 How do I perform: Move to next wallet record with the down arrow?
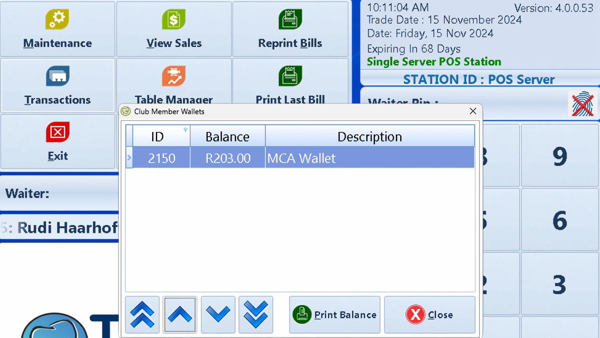(218, 315)
